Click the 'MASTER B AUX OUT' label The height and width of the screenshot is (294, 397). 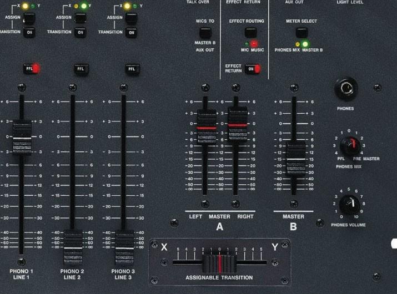click(205, 46)
